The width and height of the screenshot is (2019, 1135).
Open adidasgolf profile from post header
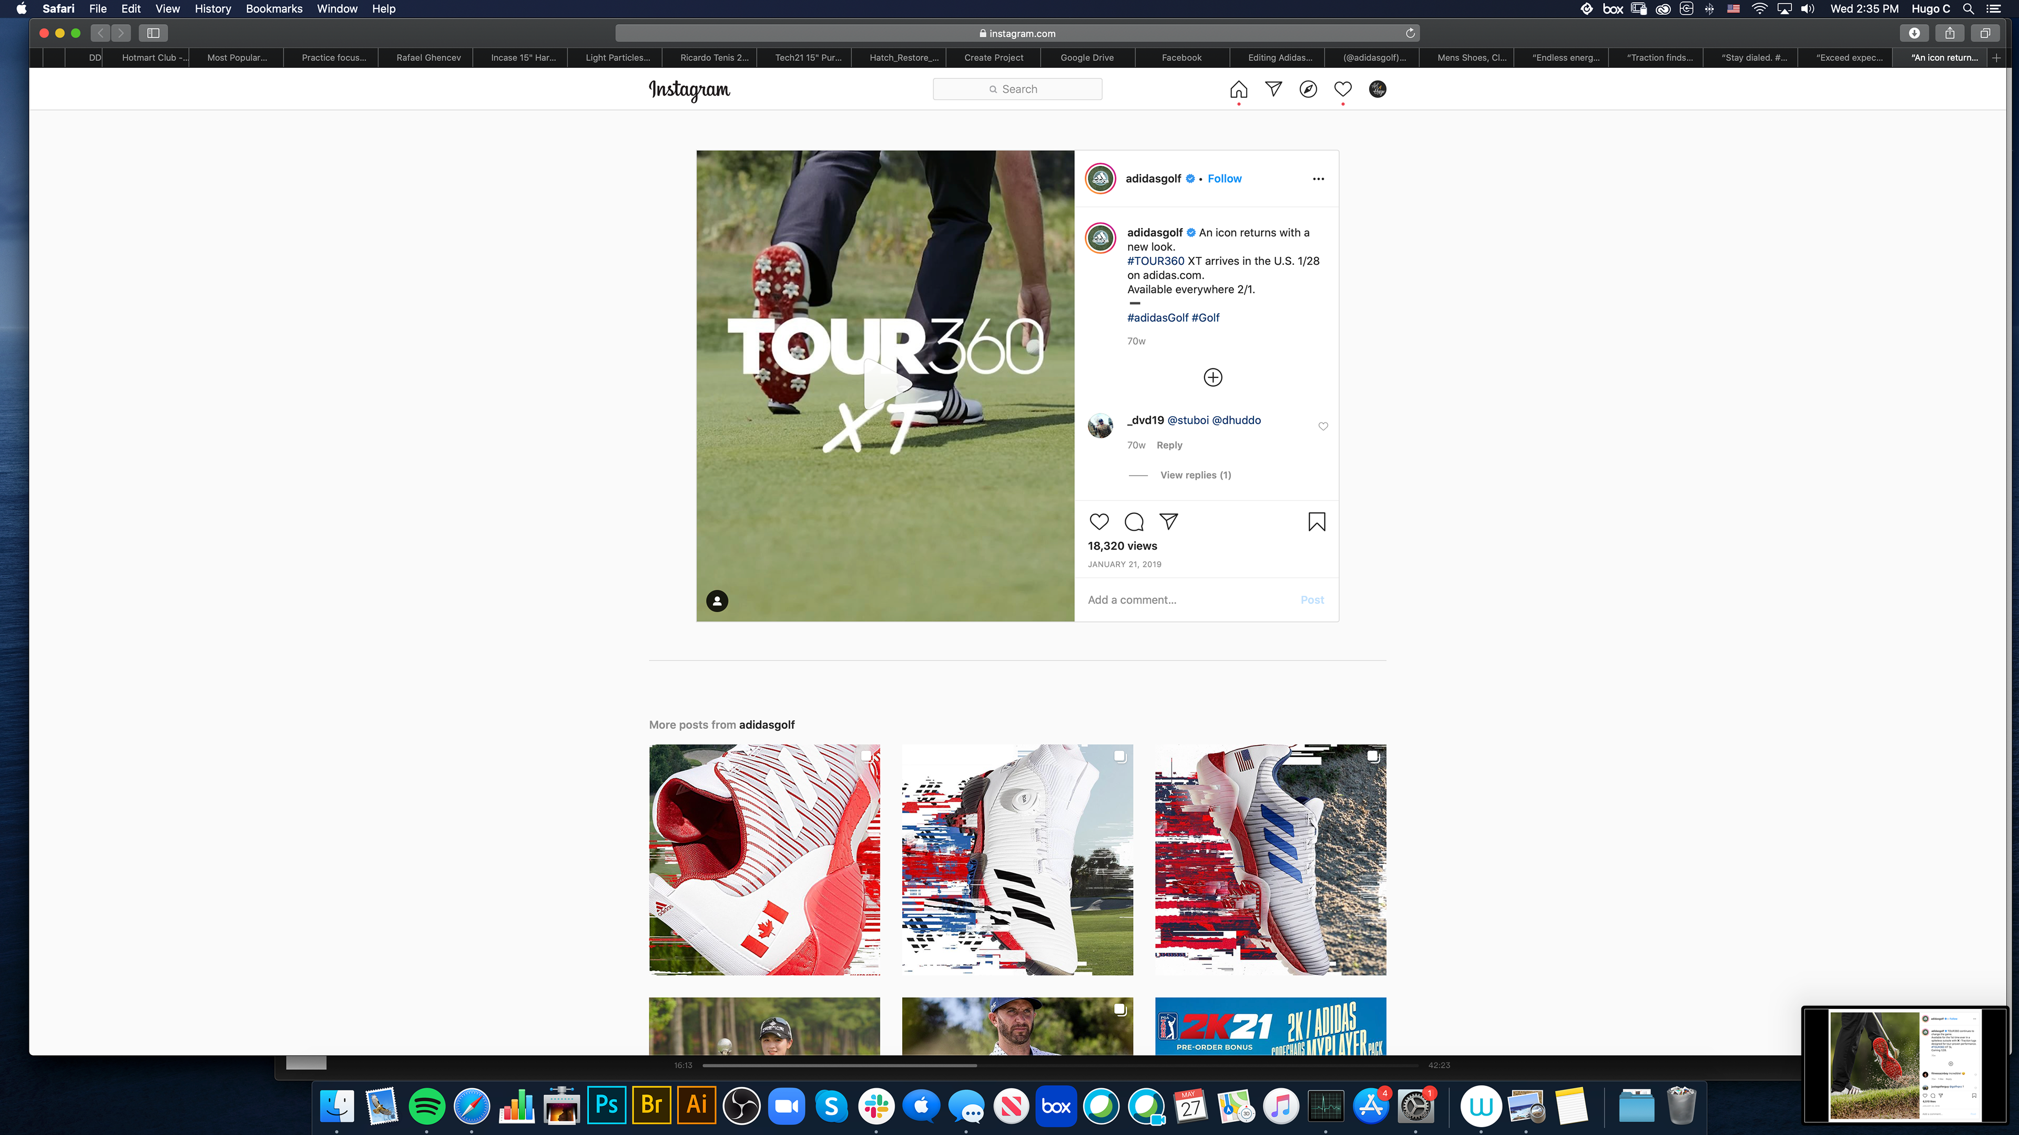1153,179
